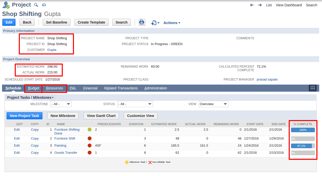Open quick search magnifier beside Project title
The width and height of the screenshot is (322, 176).
pyautogui.click(x=36, y=5)
